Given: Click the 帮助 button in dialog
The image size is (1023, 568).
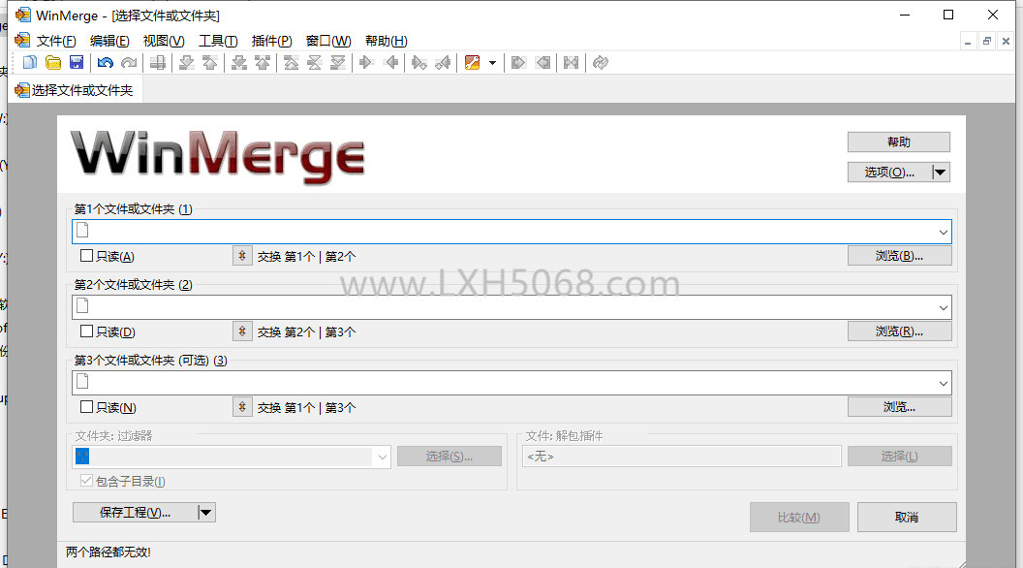Looking at the screenshot, I should 898,142.
